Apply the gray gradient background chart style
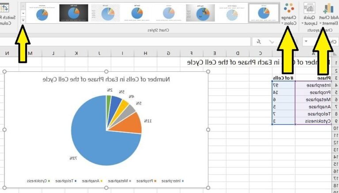The width and height of the screenshot is (339, 193). click(x=200, y=13)
